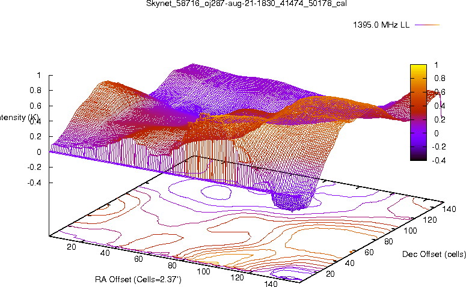Click the RA Offset axis tick 80
The height and width of the screenshot is (287, 466).
click(172, 265)
